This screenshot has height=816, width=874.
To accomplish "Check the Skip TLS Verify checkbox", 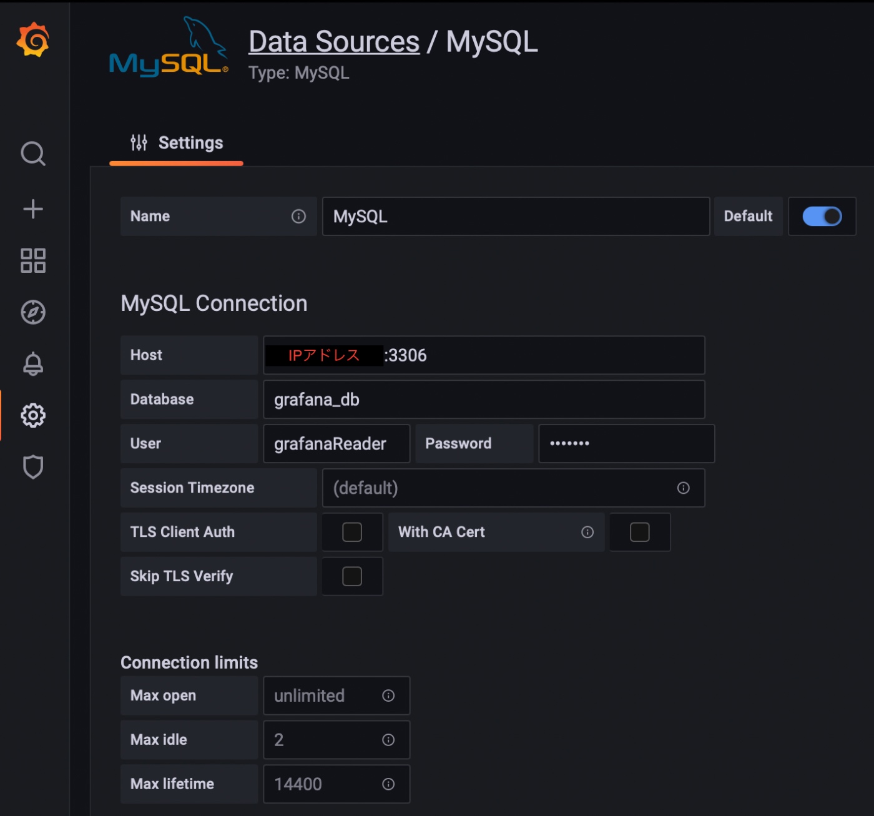I will coord(352,576).
